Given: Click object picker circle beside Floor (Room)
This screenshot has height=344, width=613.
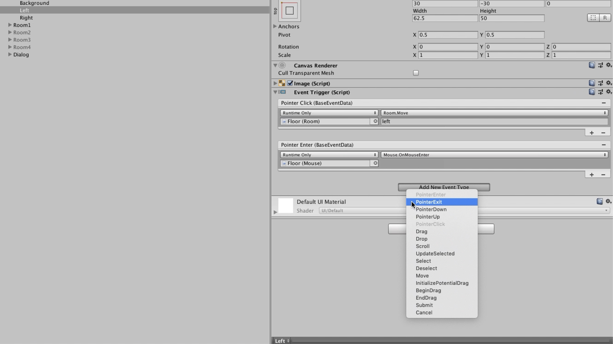Looking at the screenshot, I should click(375, 121).
